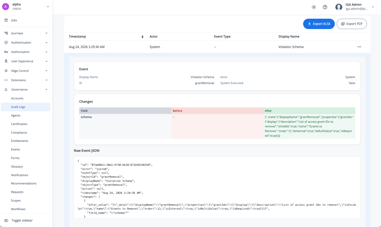Click the Authentication shield icon
381x227 pixels.
tap(6, 43)
